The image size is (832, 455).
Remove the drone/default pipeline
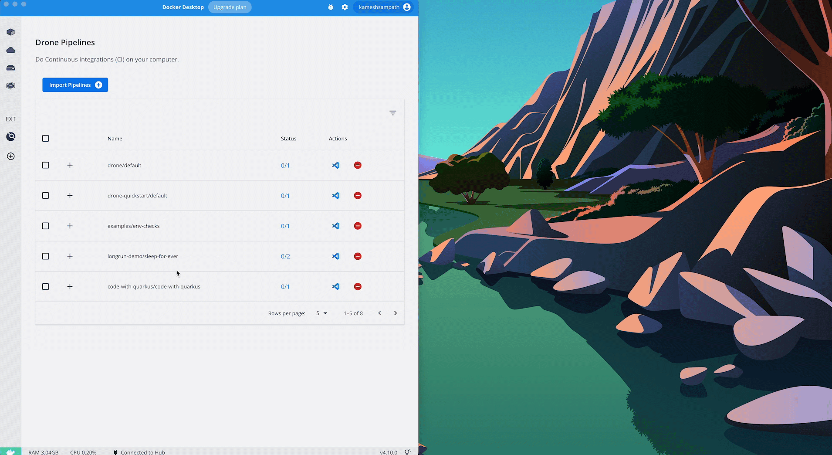click(358, 165)
